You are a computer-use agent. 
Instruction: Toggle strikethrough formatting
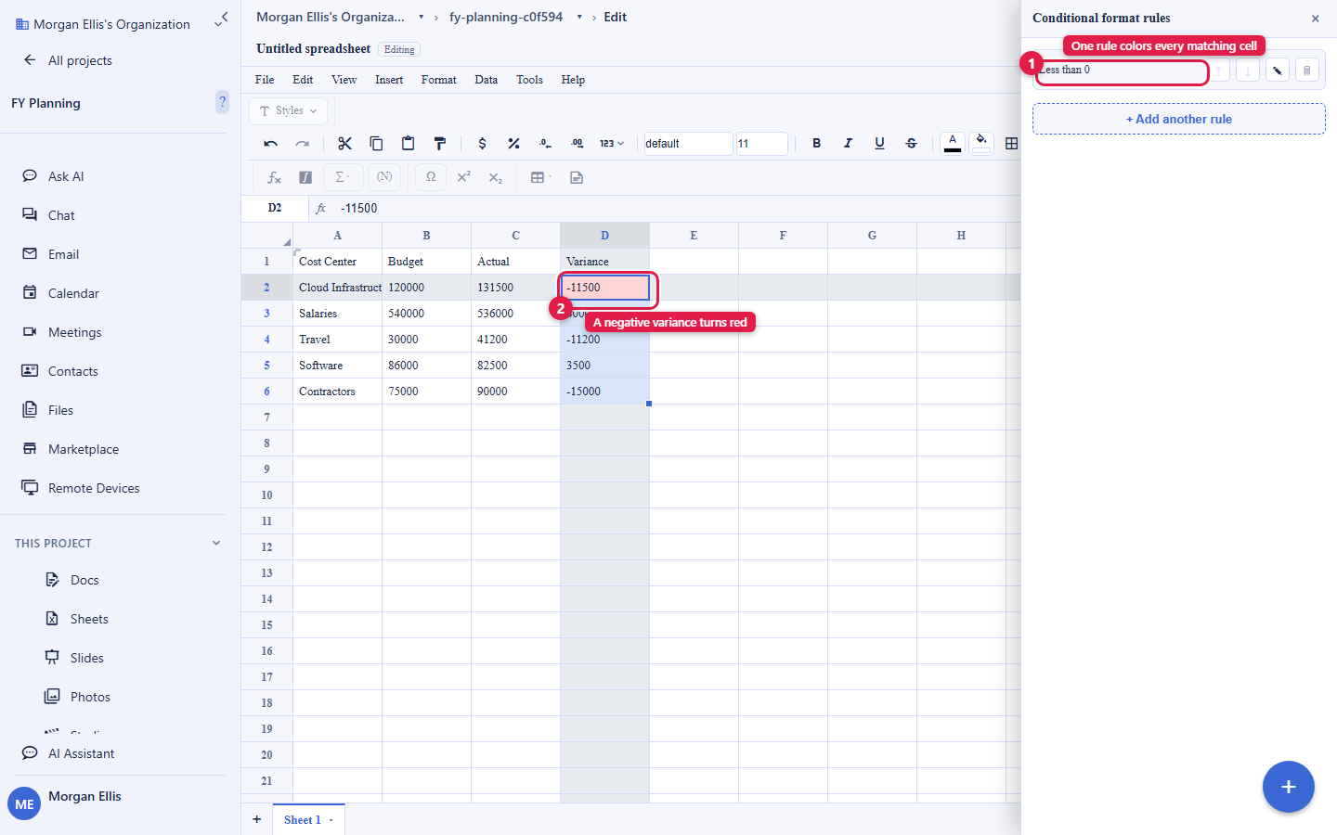(911, 144)
